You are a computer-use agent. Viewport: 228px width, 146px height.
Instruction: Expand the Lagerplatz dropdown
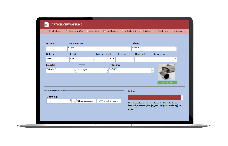tap(75, 70)
